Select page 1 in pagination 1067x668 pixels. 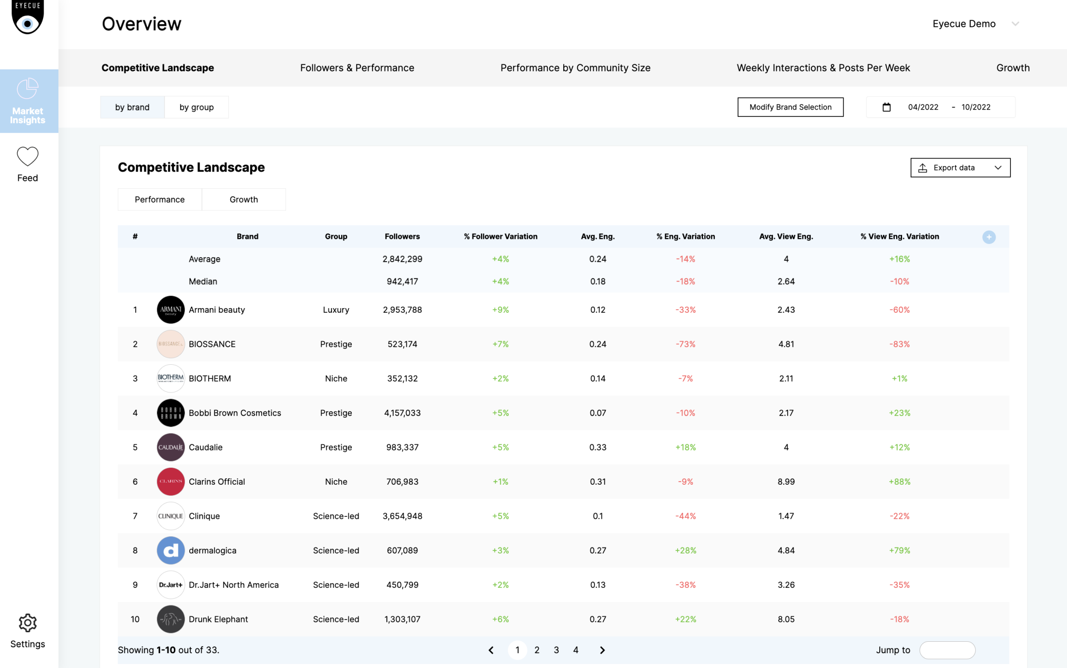point(517,650)
